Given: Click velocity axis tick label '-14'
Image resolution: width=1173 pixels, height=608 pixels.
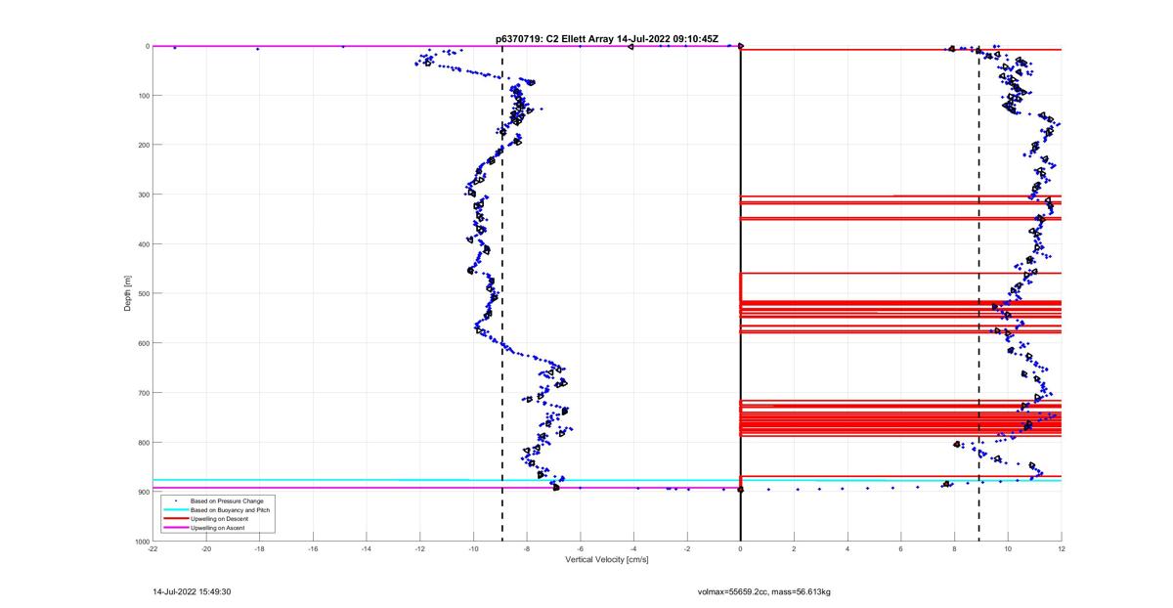Looking at the screenshot, I should click(367, 549).
